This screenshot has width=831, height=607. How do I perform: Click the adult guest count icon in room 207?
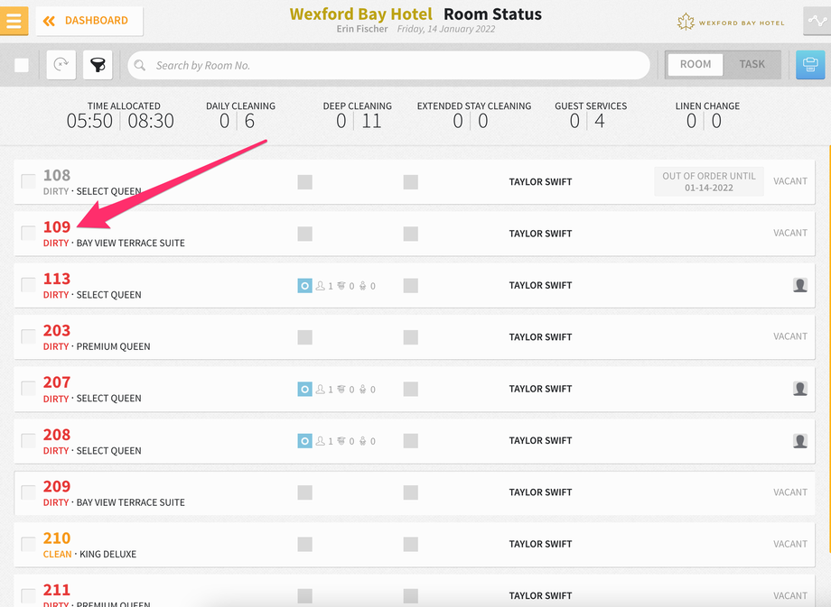(320, 390)
